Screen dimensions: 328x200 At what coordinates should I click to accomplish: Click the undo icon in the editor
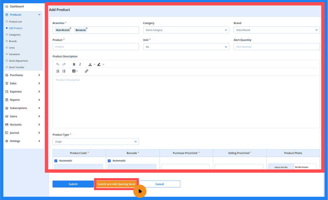click(x=58, y=64)
